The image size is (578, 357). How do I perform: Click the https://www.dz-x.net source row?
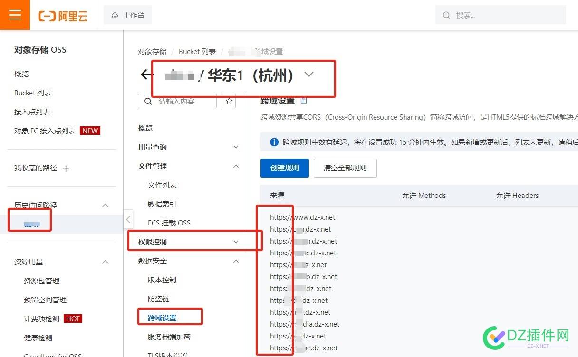click(303, 217)
